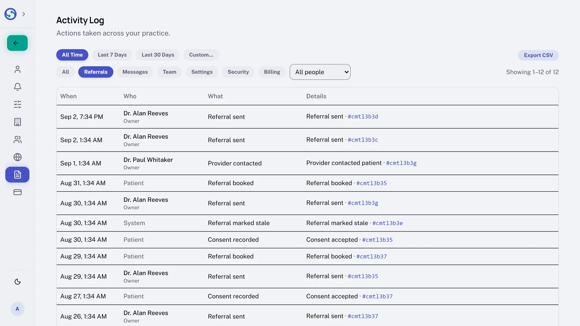
Task: Open the globe network icon
Action: pyautogui.click(x=17, y=157)
